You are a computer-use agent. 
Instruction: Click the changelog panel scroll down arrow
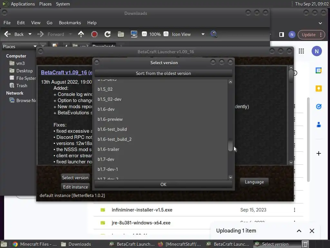pos(291,162)
